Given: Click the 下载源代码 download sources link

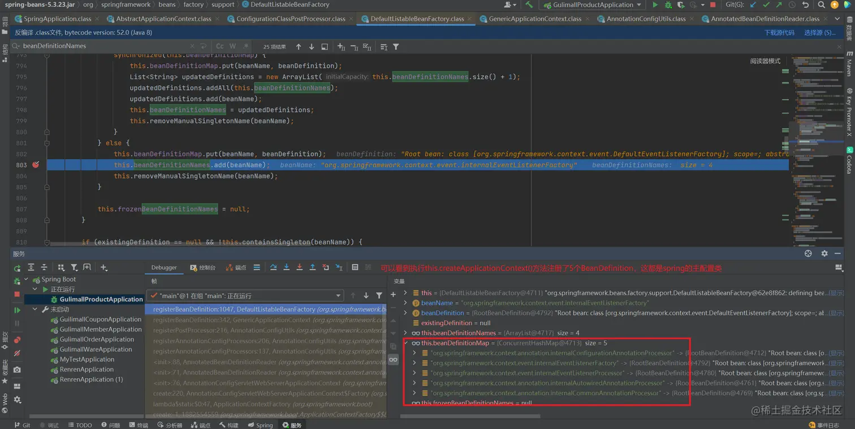Looking at the screenshot, I should click(x=779, y=33).
